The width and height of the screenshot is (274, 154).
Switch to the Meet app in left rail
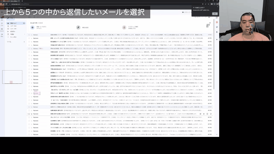[x=2, y=35]
